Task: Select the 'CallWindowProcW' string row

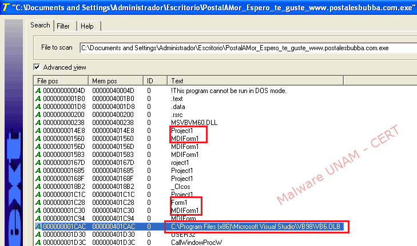Action: click(197, 242)
